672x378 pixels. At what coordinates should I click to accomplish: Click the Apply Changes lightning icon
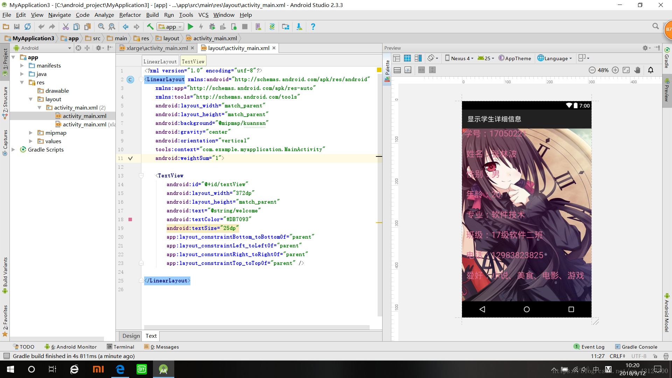tap(201, 27)
